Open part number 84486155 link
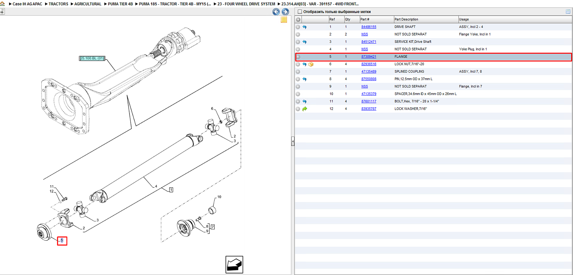Image resolution: width=573 pixels, height=275 pixels. [x=369, y=27]
